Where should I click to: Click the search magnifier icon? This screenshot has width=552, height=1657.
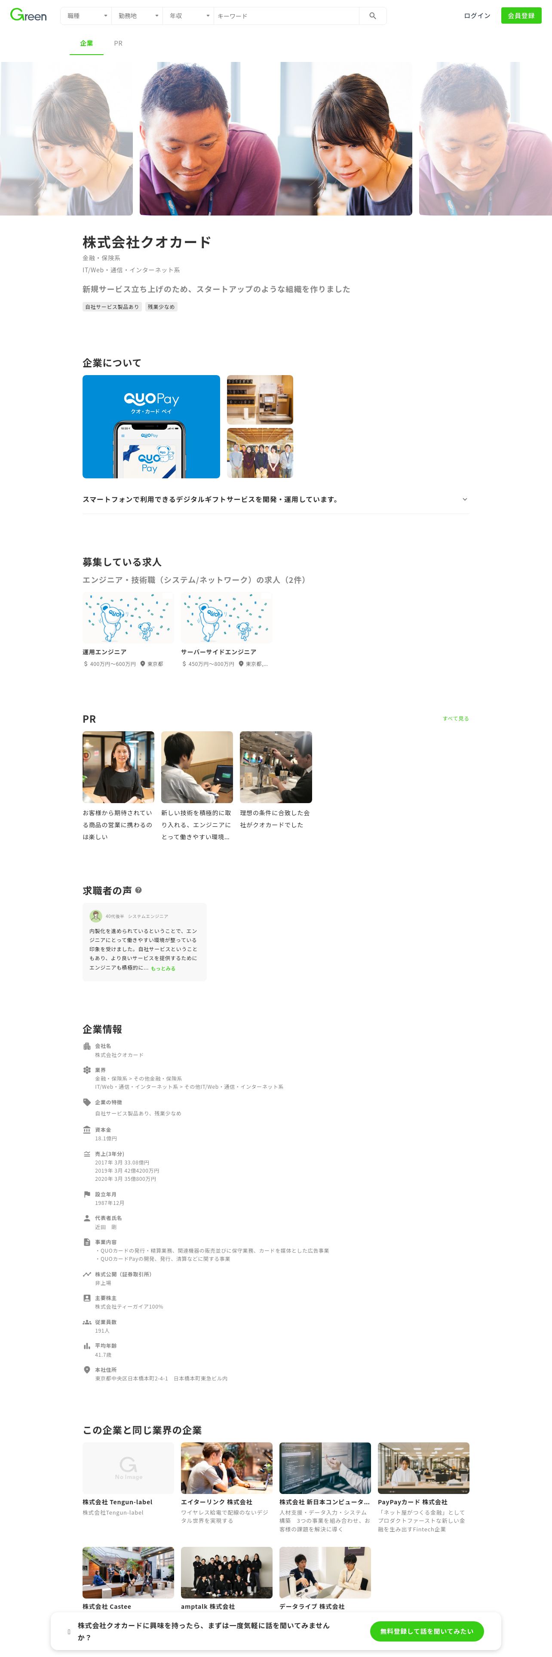tap(373, 16)
